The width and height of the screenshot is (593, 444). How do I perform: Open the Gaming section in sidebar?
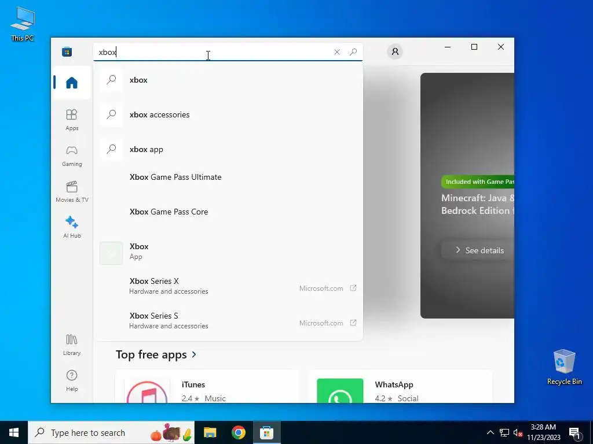pyautogui.click(x=72, y=156)
